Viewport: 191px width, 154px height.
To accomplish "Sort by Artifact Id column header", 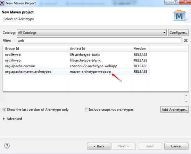I will pos(100,48).
